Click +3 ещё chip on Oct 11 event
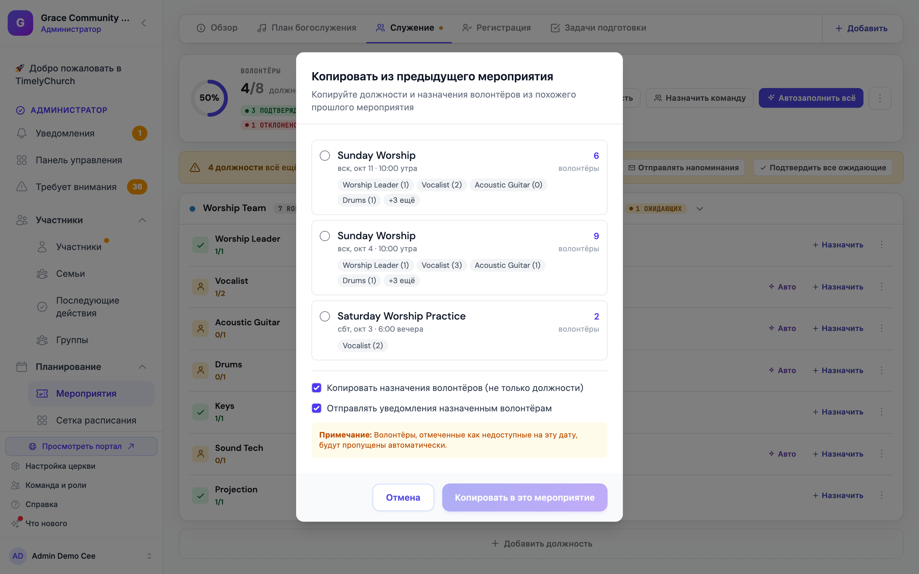Image resolution: width=919 pixels, height=574 pixels. (401, 200)
